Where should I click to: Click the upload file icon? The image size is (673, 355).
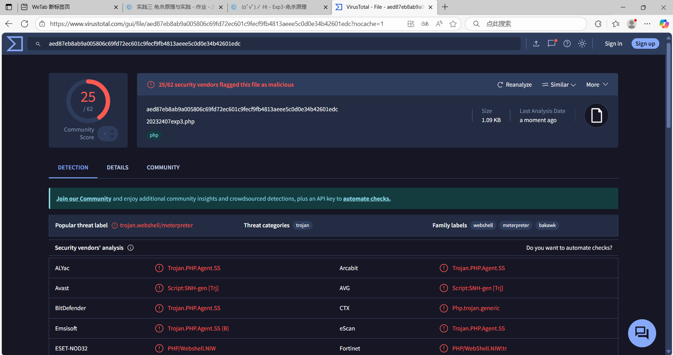coord(536,43)
